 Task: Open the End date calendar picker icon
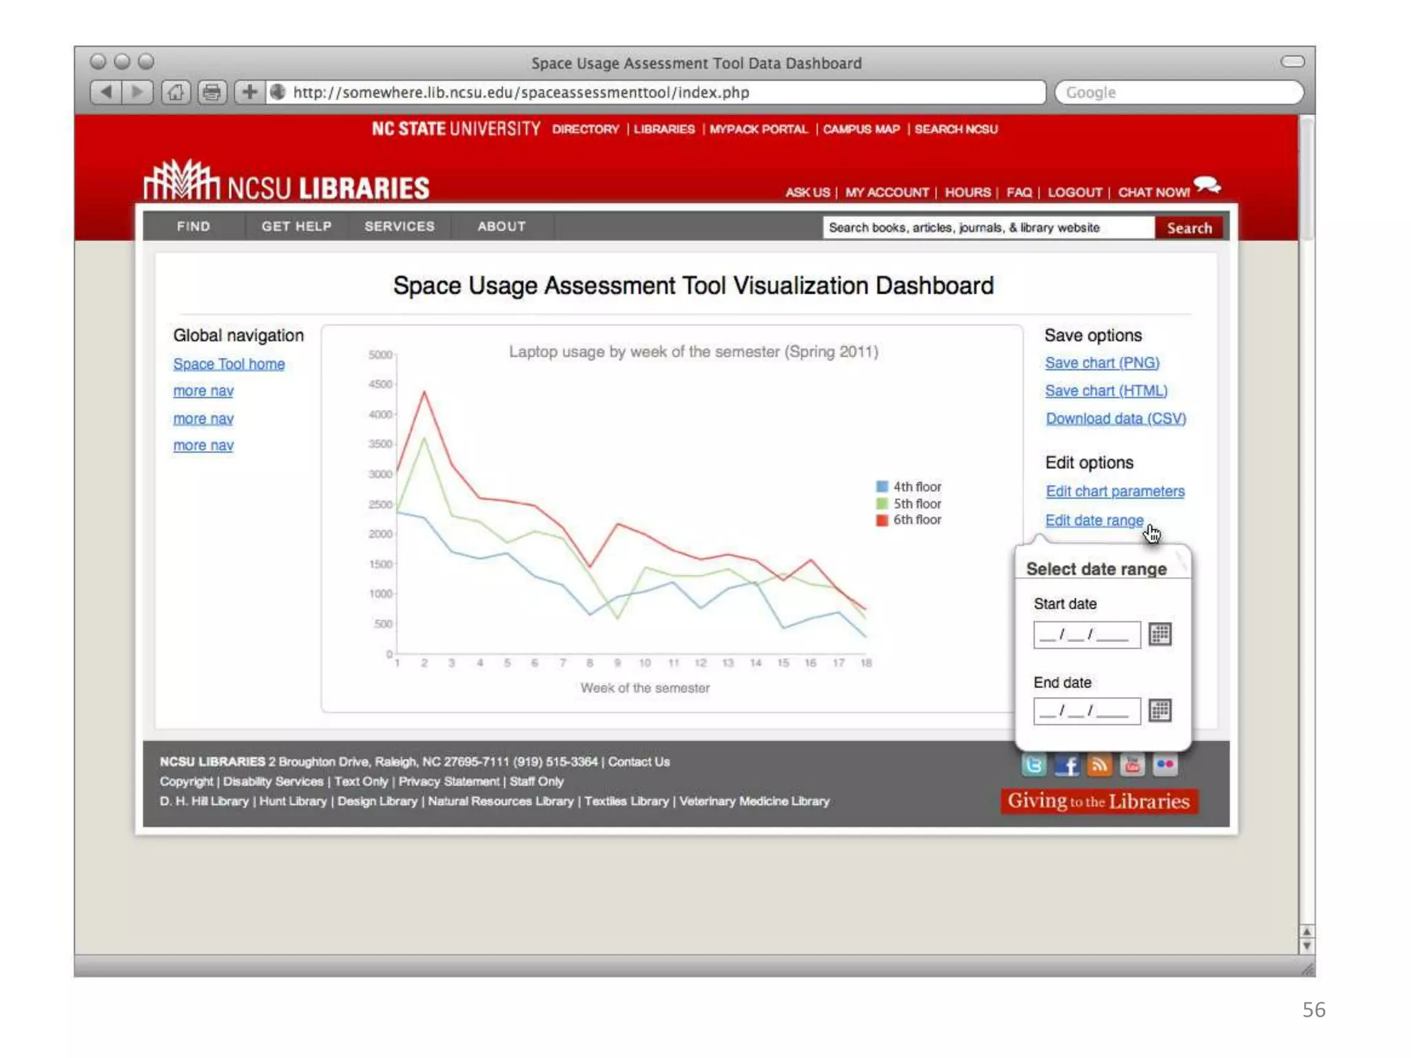[1160, 710]
